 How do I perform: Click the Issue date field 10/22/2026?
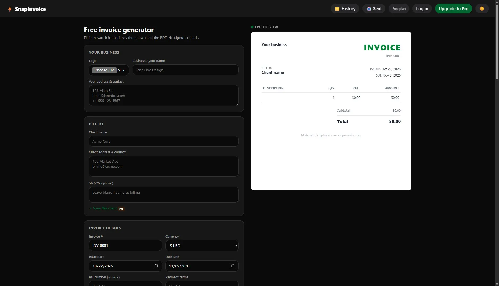pos(125,266)
